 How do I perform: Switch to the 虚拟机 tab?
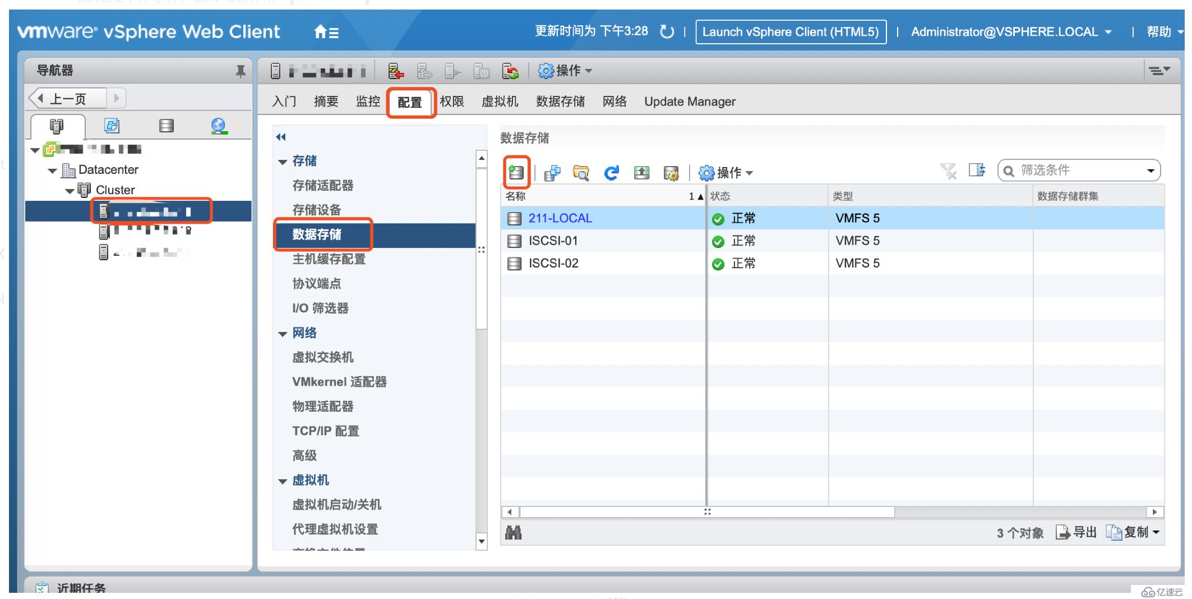point(500,102)
